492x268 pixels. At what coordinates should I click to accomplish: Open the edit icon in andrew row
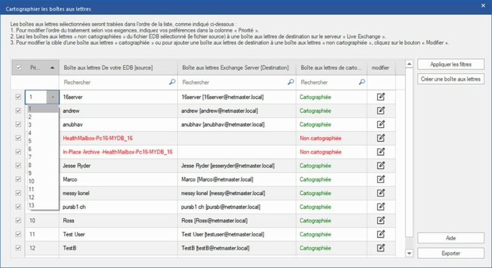click(x=381, y=111)
